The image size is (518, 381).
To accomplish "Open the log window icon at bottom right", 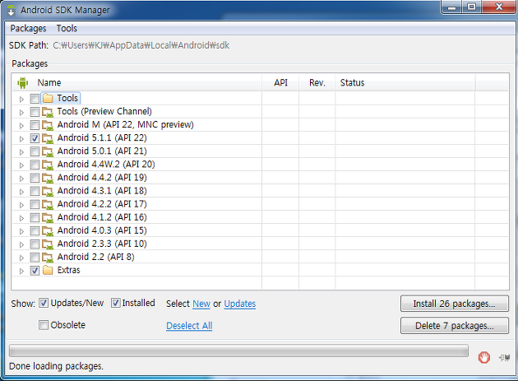I will 505,357.
